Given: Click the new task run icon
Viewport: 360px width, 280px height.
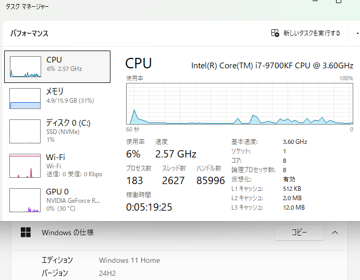Looking at the screenshot, I should tap(275, 33).
